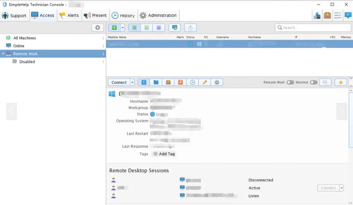The height and width of the screenshot is (205, 353).
Task: Switch to the grid view icon
Action: point(146,28)
